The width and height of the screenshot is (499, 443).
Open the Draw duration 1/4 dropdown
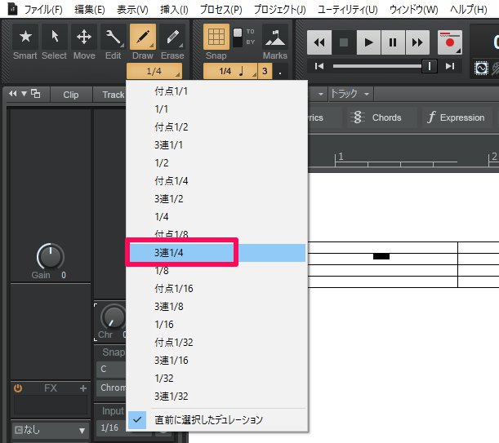pyautogui.click(x=154, y=71)
